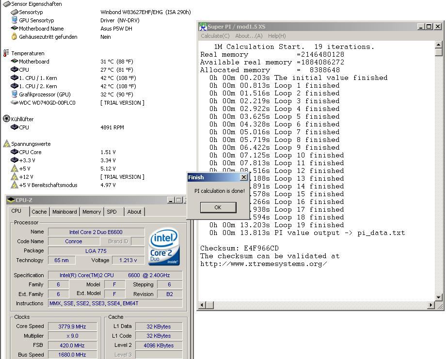Switch to the Mainboard tab in CPU-Z

[64, 212]
